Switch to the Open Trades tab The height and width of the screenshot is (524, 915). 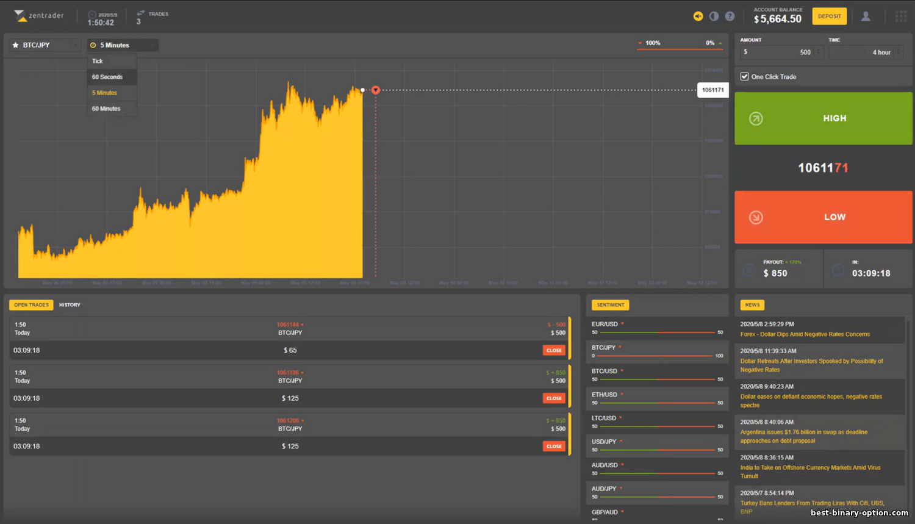(31, 305)
